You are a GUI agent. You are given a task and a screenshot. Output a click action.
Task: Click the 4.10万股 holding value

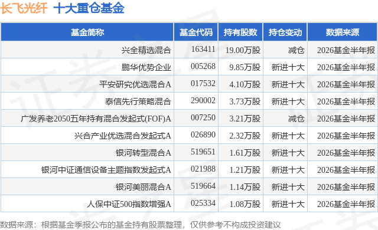coord(245,84)
